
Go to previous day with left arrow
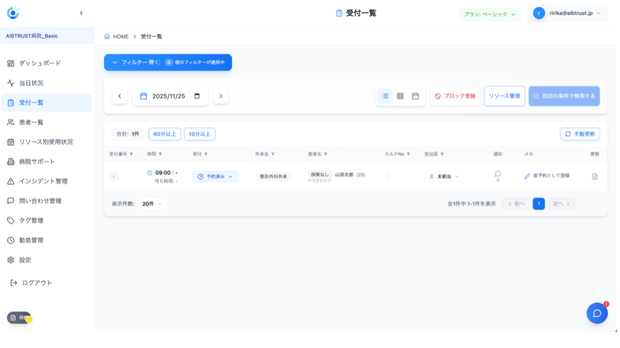(119, 96)
